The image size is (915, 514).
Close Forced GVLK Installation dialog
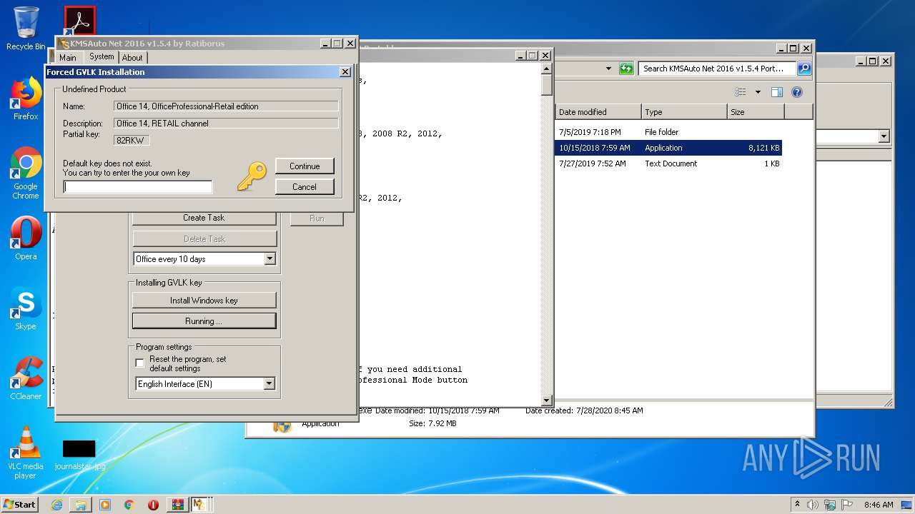tap(345, 72)
